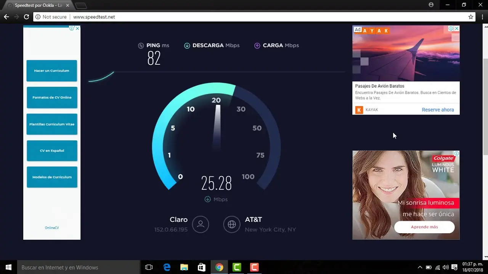This screenshot has height=274, width=488.
Task: Click the Kayak K logo icon
Action: pos(359,110)
